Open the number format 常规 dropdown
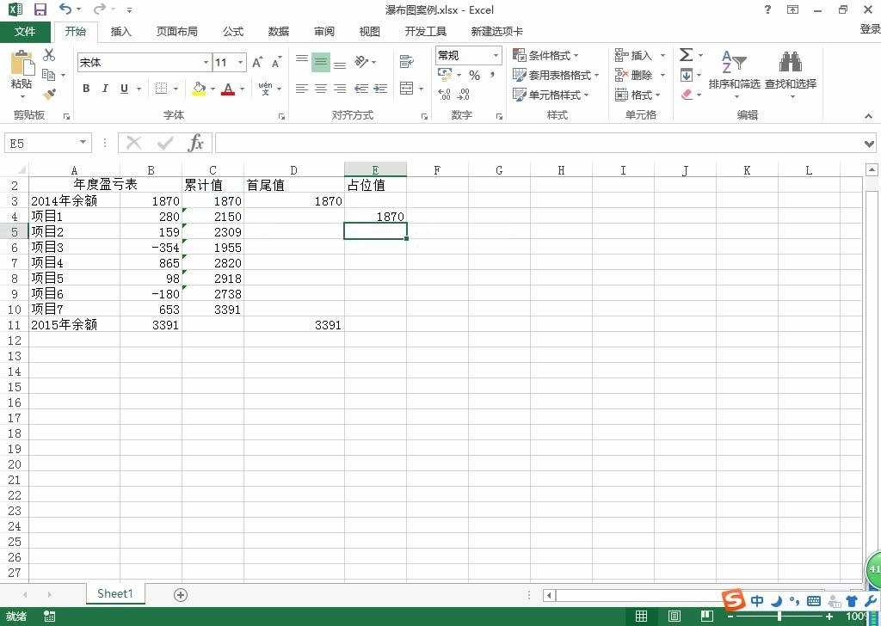This screenshot has width=881, height=626. tap(496, 55)
